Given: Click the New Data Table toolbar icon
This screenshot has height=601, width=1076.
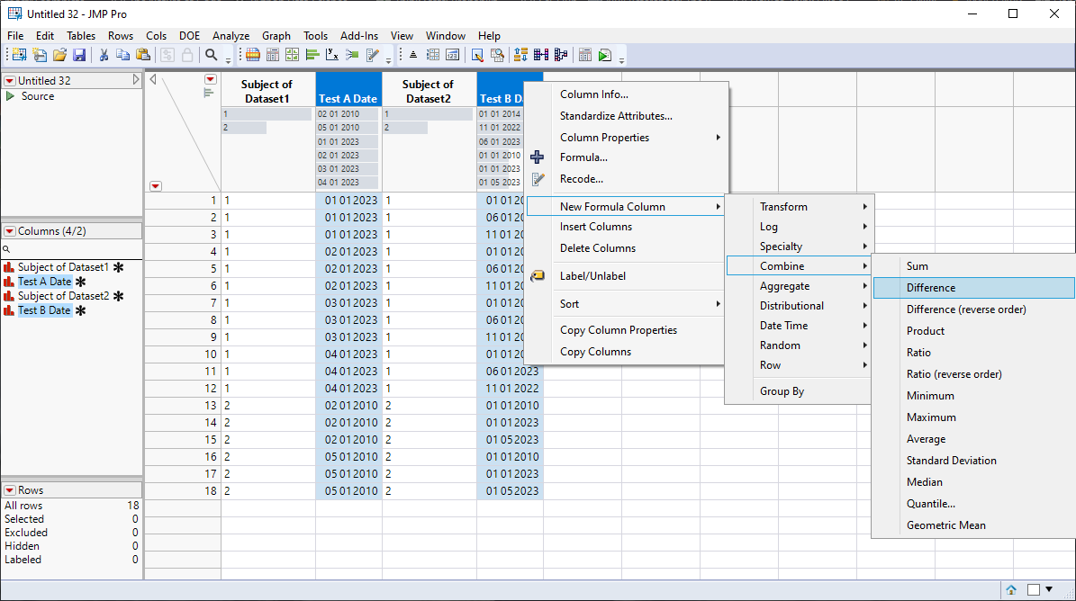Looking at the screenshot, I should (20, 55).
